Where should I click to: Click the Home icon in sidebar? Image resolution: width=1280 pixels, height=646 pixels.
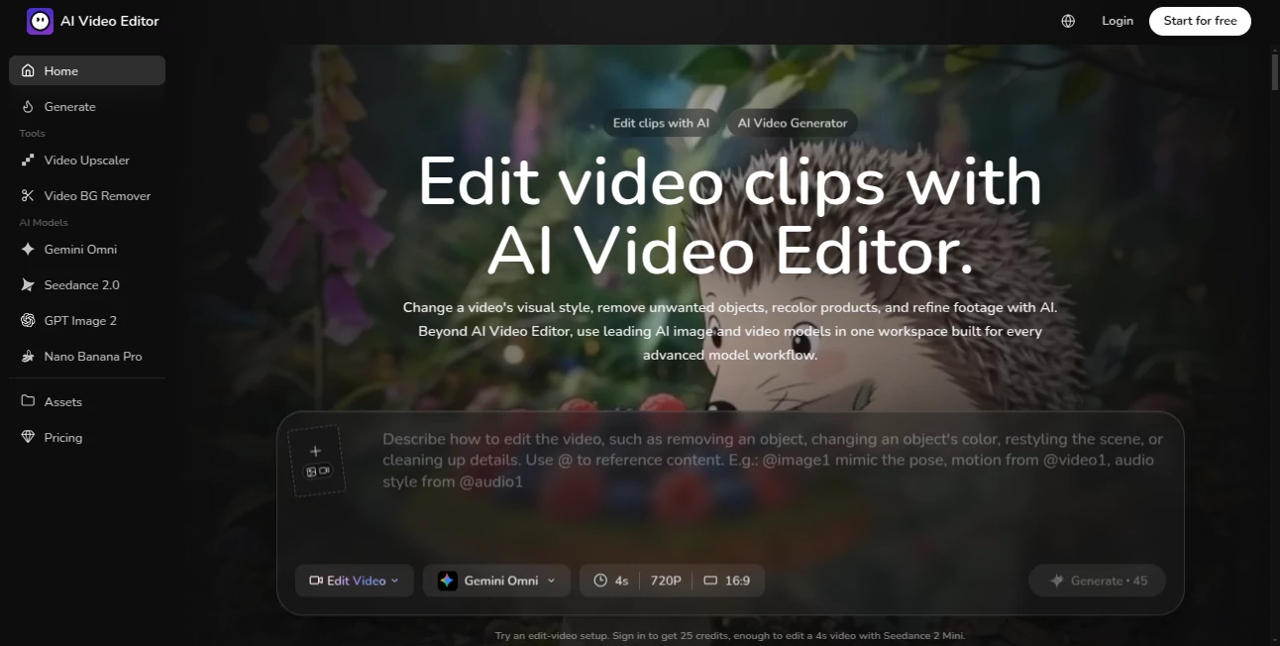[x=28, y=71]
